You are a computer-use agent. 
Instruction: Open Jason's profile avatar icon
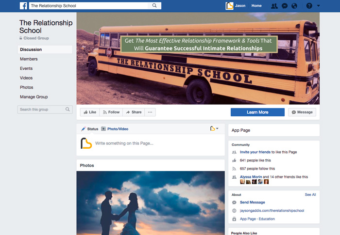(229, 6)
